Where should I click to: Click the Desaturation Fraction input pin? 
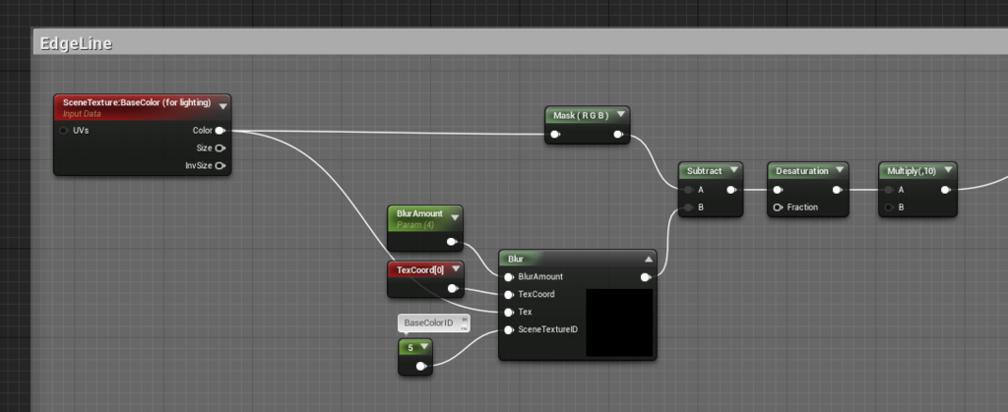778,207
